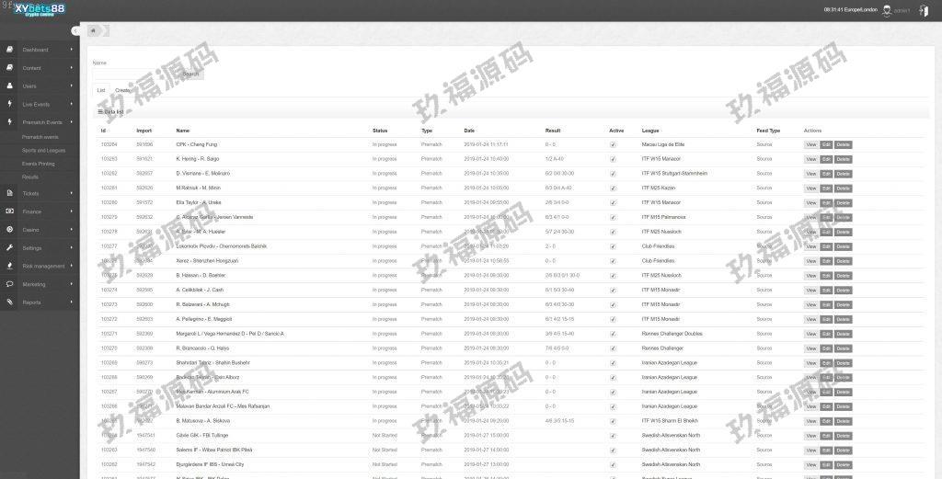Expand the Casino sidebar section

point(71,230)
